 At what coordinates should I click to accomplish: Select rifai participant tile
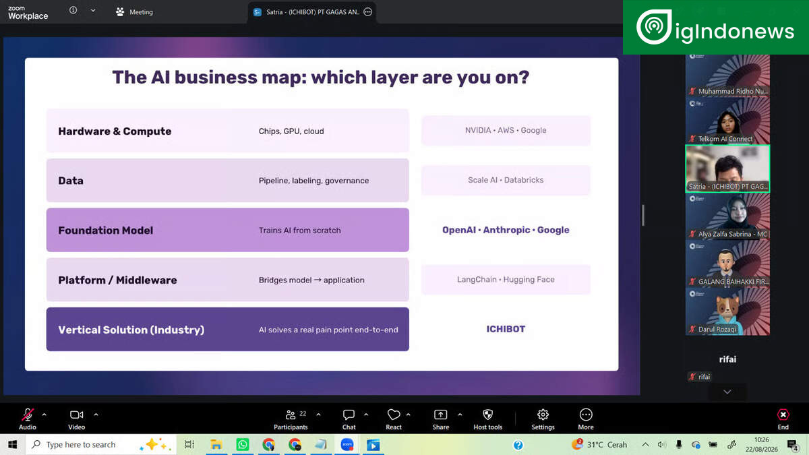click(727, 359)
